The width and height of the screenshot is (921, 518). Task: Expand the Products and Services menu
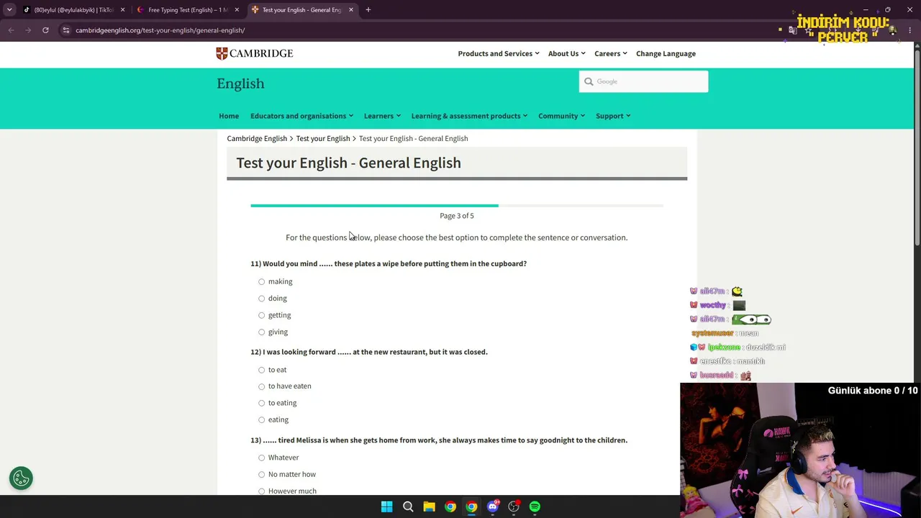pyautogui.click(x=499, y=53)
